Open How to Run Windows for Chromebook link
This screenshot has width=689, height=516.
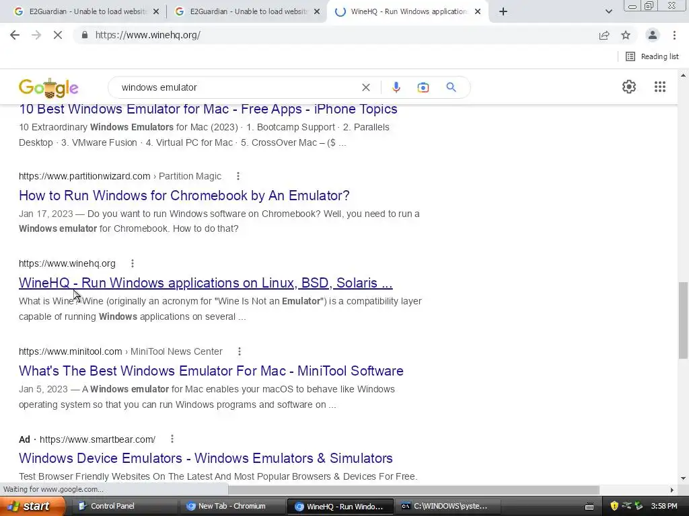184,196
